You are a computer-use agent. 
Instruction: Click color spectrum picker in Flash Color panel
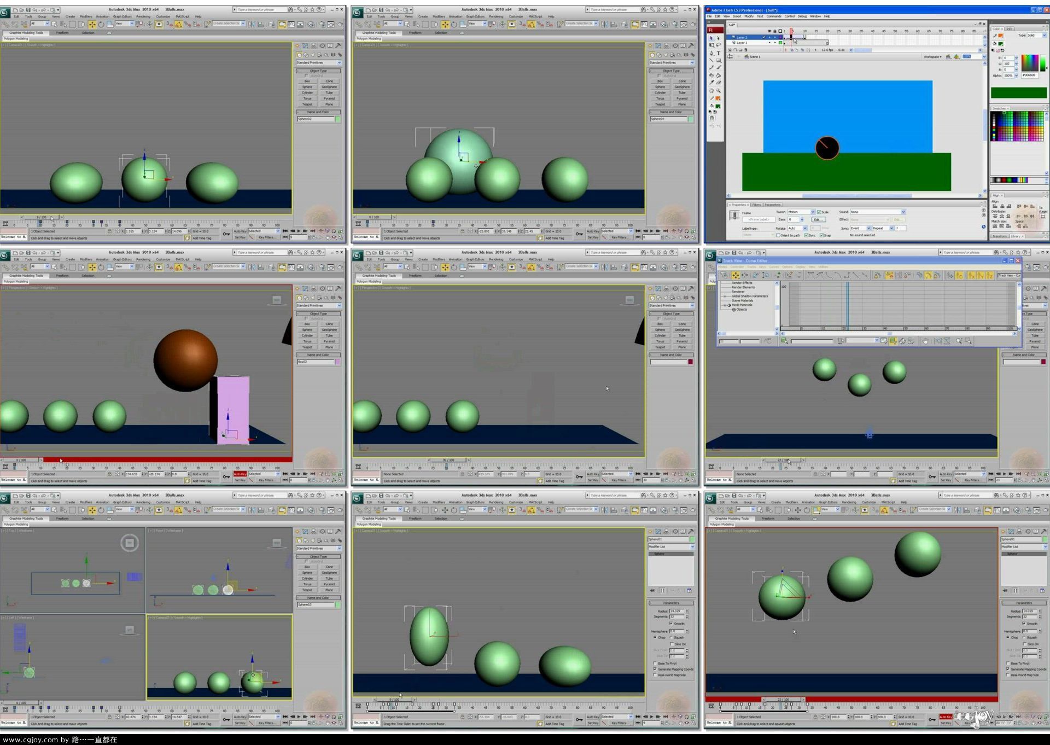tap(1030, 63)
